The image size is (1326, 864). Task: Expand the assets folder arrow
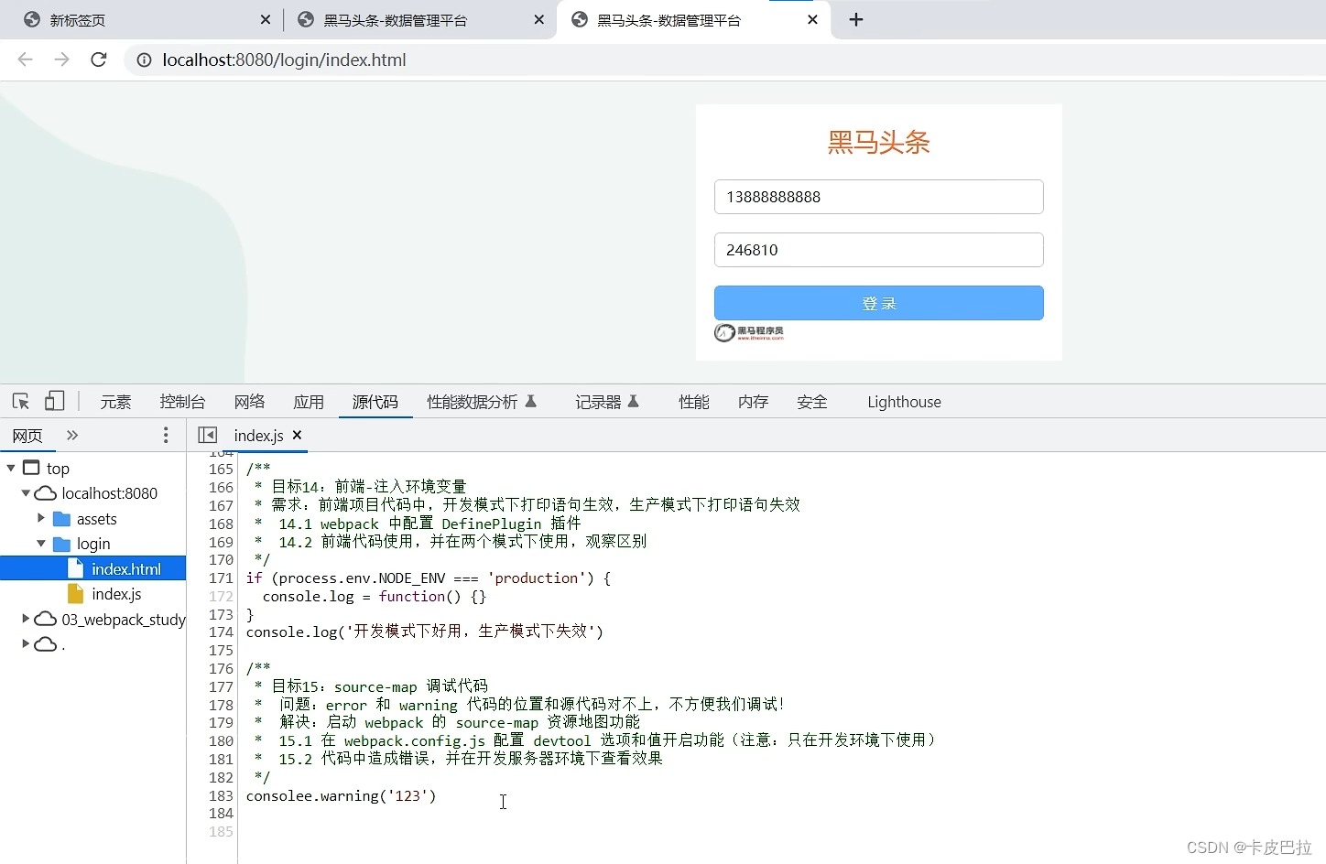pos(41,518)
